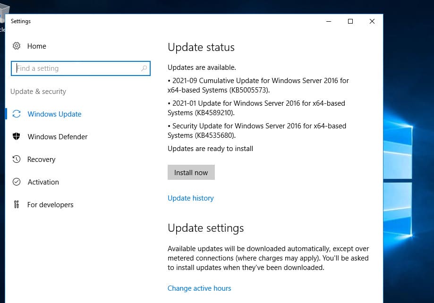Return to Settings Home
434x303 pixels.
(x=36, y=46)
